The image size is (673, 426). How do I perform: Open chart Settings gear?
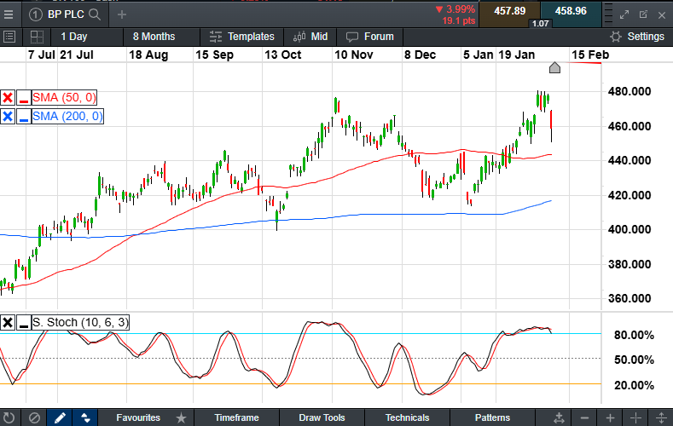point(636,37)
